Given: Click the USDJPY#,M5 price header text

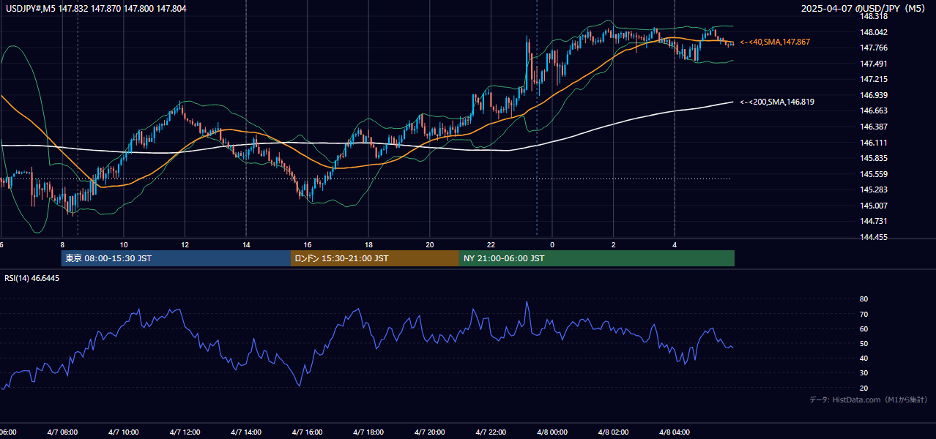Looking at the screenshot, I should click(x=95, y=9).
